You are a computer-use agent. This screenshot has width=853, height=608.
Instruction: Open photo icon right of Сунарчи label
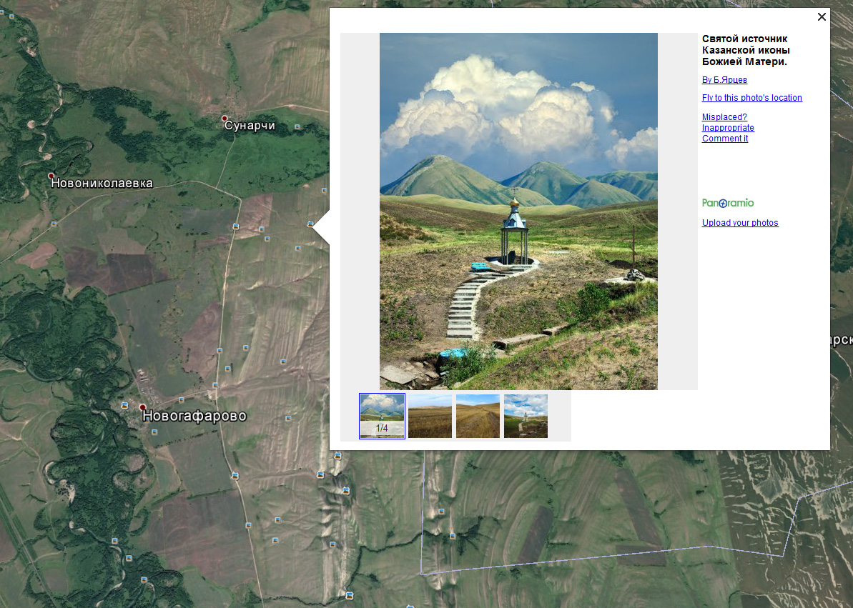(x=297, y=126)
